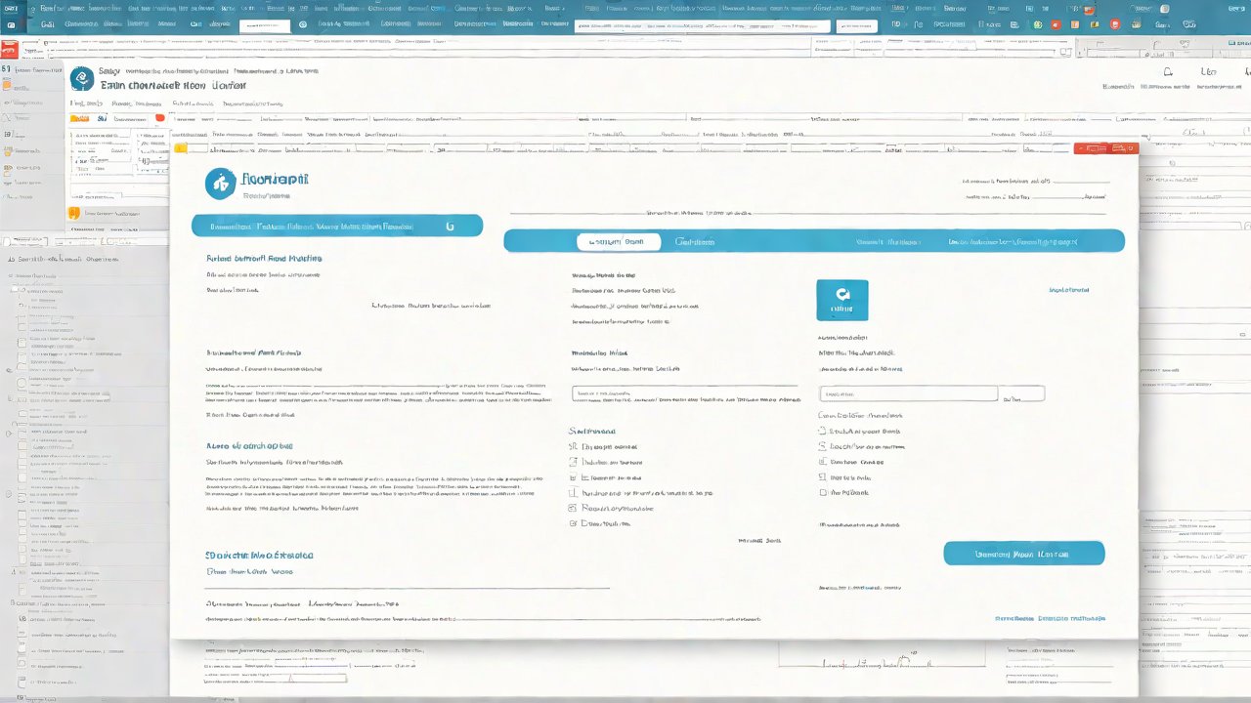
Task: Open the wide blue pill bar on the left
Action: pyautogui.click(x=337, y=226)
